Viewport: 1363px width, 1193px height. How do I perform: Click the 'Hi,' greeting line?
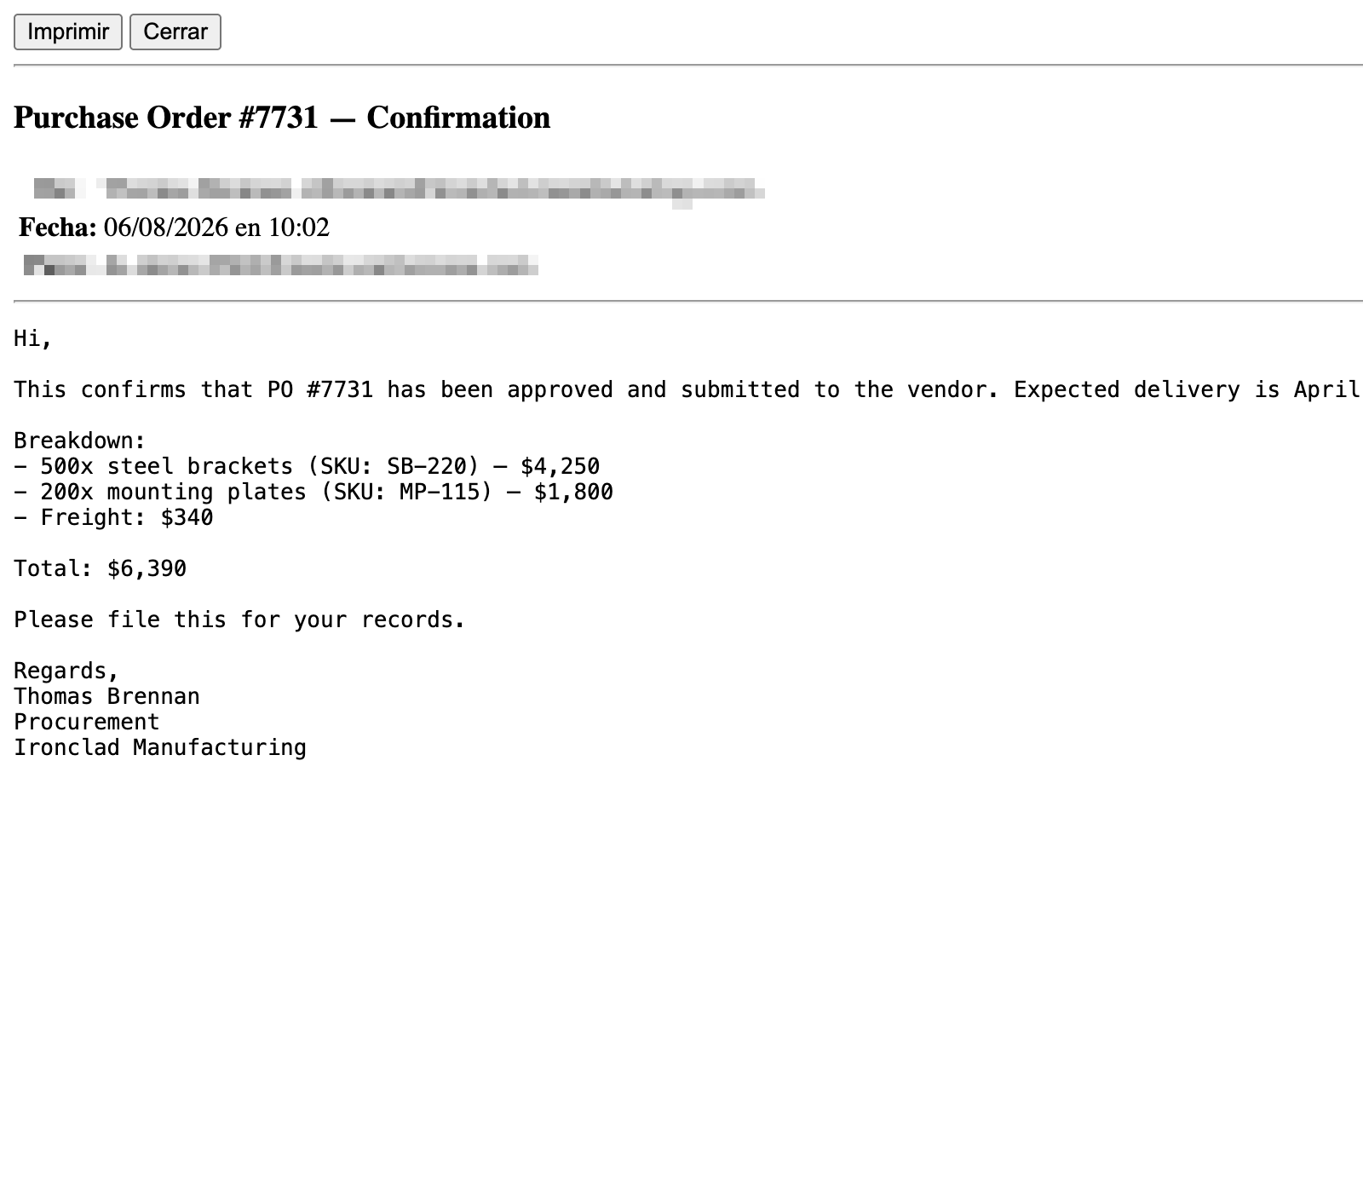tap(33, 339)
